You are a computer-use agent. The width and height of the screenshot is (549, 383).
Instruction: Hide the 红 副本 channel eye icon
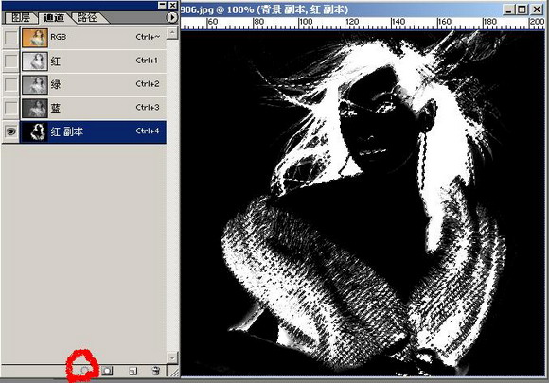[10, 131]
